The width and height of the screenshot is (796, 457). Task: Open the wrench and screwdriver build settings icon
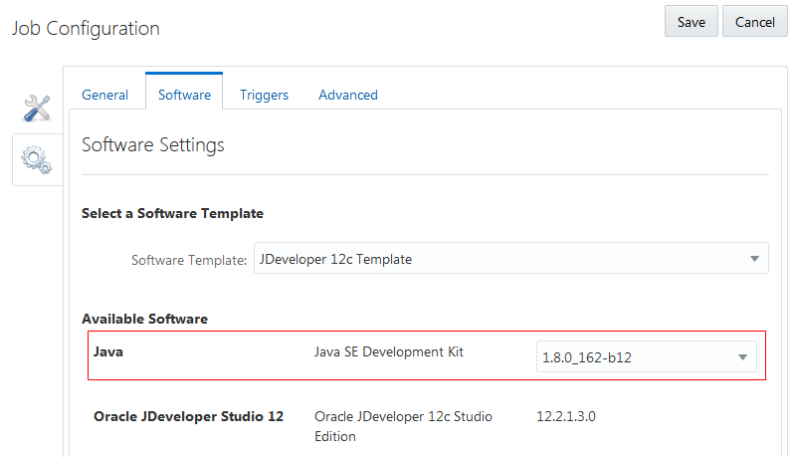pyautogui.click(x=37, y=109)
